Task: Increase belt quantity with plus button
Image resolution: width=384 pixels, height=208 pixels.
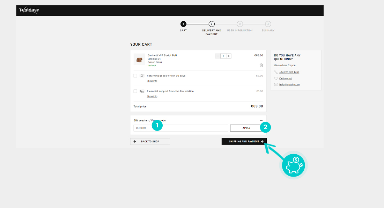Action: [229, 56]
